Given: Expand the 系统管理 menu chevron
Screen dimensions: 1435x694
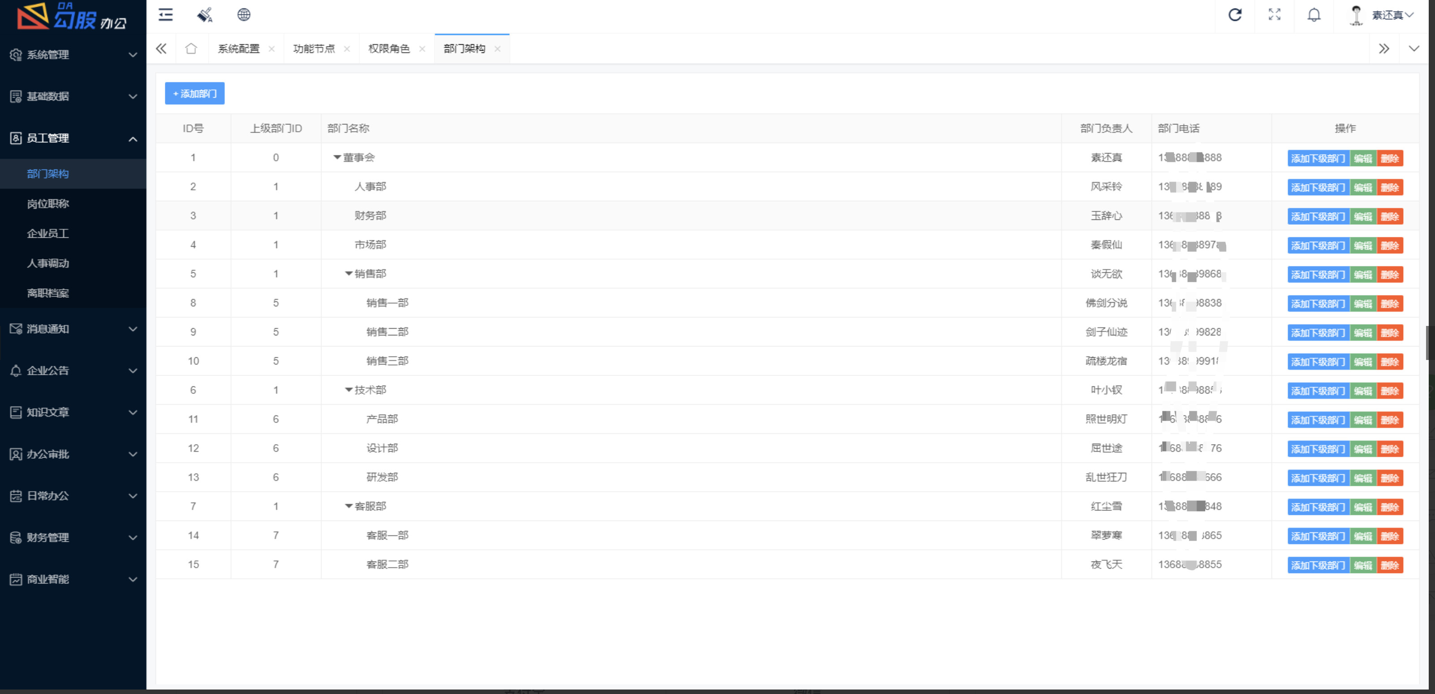Looking at the screenshot, I should click(x=133, y=55).
